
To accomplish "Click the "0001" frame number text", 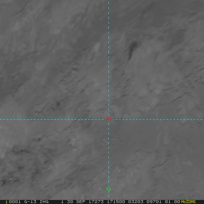I will coord(15,202).
